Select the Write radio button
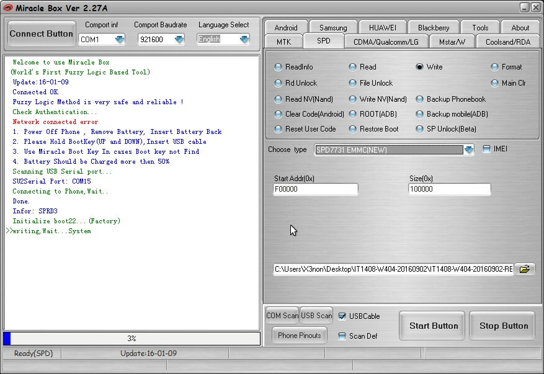 (419, 67)
